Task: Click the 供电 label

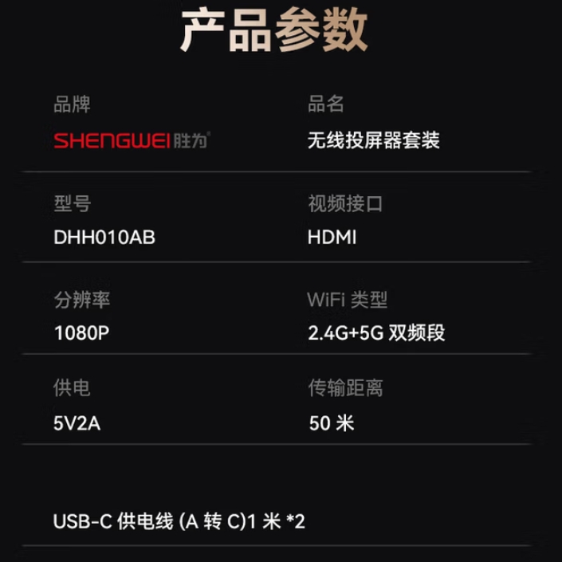Action: (72, 388)
